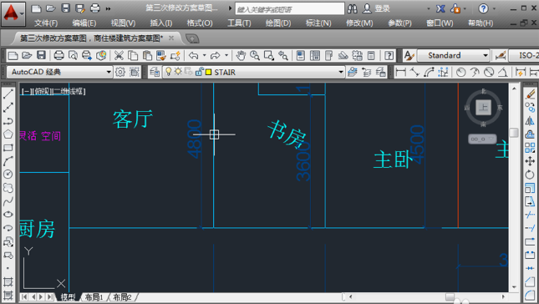The image size is (539, 304).
Task: Click the Radius dimension tool
Action: (x=460, y=72)
